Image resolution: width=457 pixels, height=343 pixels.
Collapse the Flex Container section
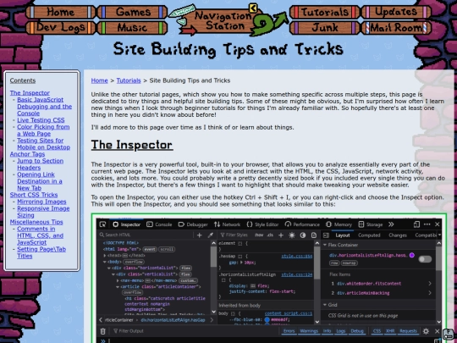coord(325,245)
